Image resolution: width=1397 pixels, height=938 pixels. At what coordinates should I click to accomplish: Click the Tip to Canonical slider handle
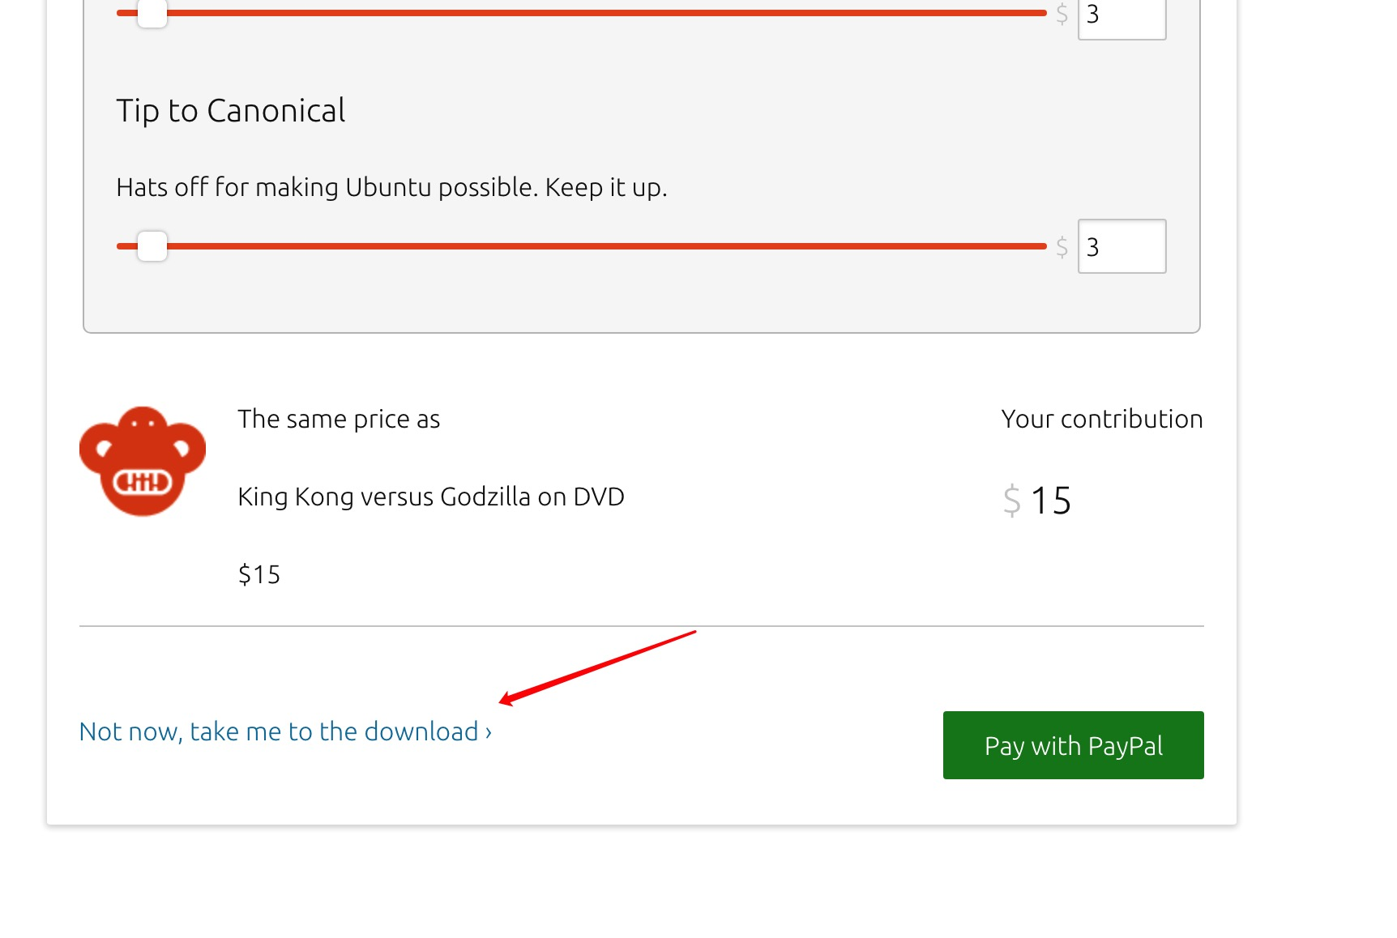click(152, 246)
